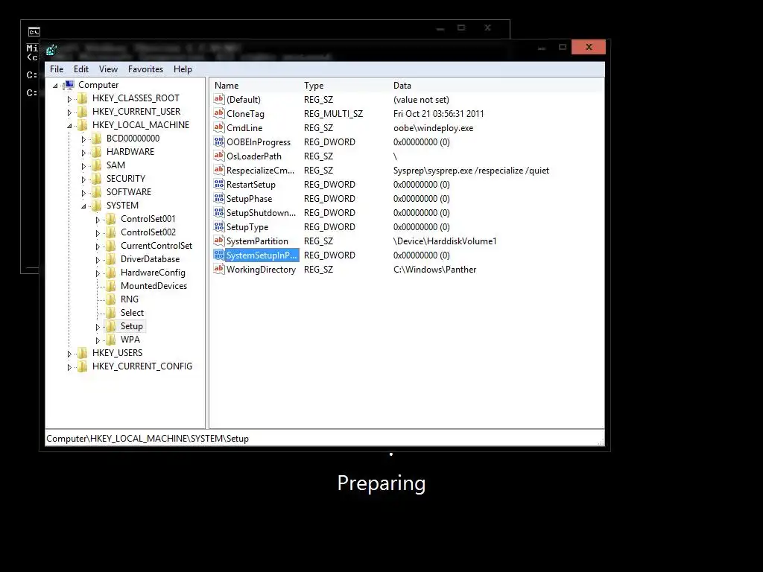Maximize the Registry Editor window

[563, 47]
